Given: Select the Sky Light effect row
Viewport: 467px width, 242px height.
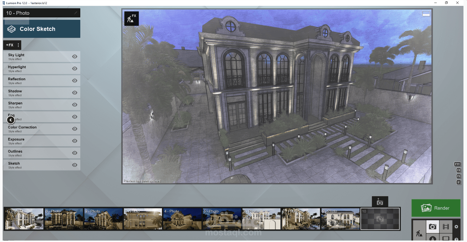Looking at the screenshot, I should coord(42,57).
